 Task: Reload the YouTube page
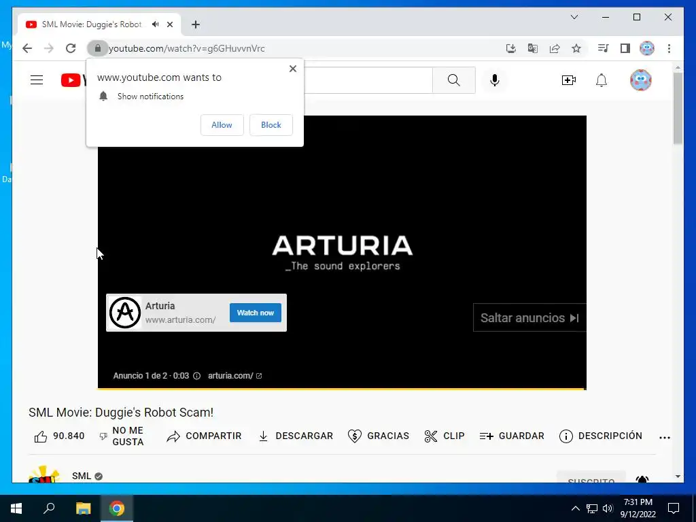[71, 48]
